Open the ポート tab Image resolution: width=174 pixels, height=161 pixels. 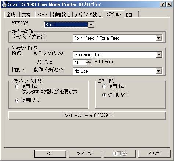[43, 15]
